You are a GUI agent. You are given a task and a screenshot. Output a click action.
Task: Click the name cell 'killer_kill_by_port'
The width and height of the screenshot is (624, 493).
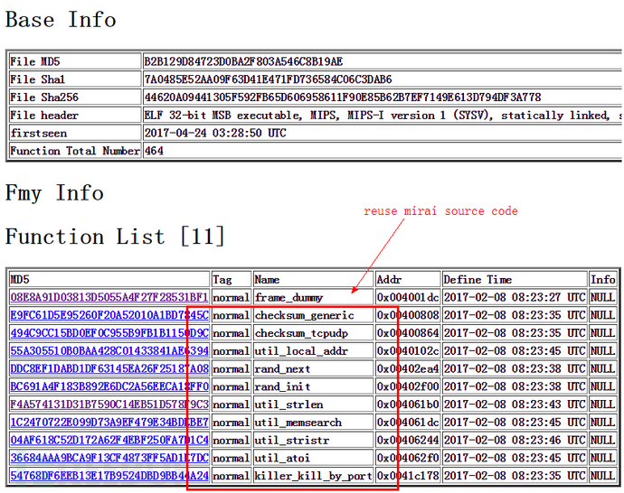314,476
